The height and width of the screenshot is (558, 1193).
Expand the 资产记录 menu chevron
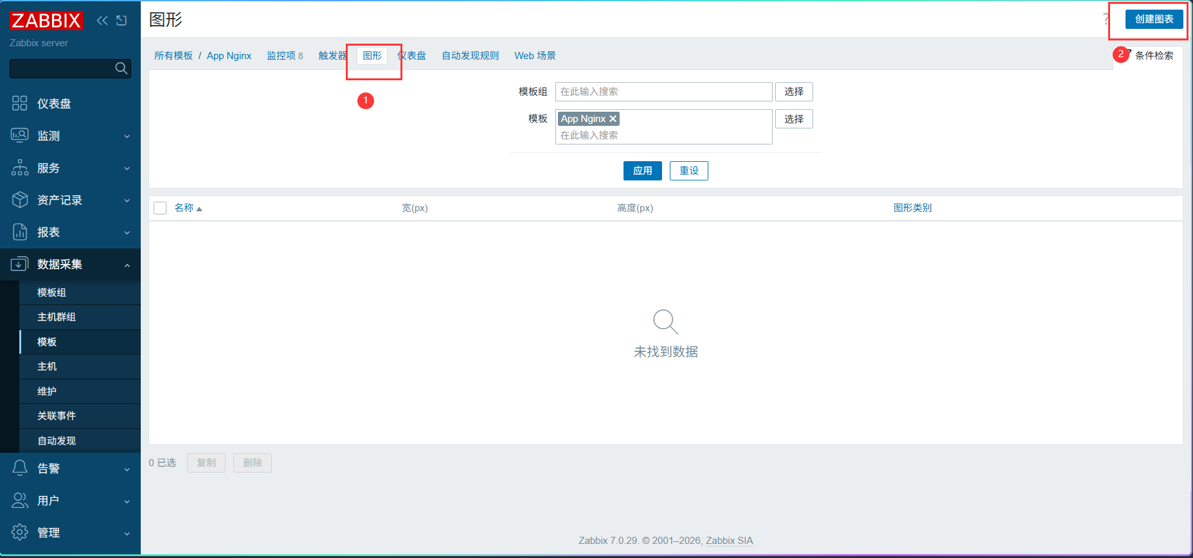pos(127,200)
